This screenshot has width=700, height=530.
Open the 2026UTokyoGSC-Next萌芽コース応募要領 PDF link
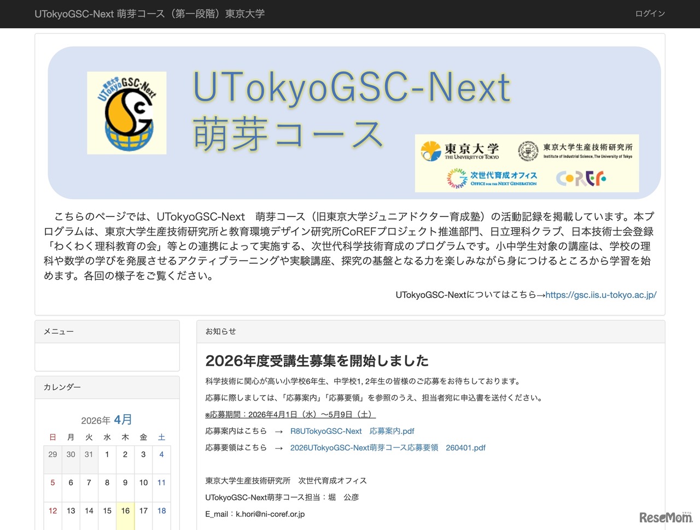[388, 447]
